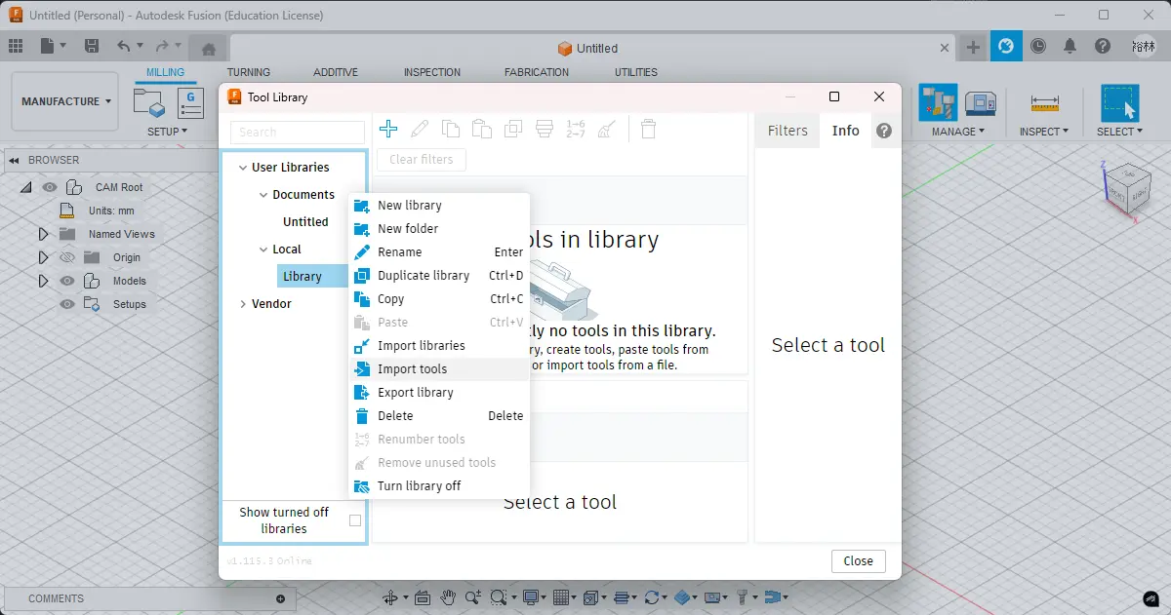Viewport: 1171px width, 615px height.
Task: Expand the Vendor tree node
Action: point(242,304)
